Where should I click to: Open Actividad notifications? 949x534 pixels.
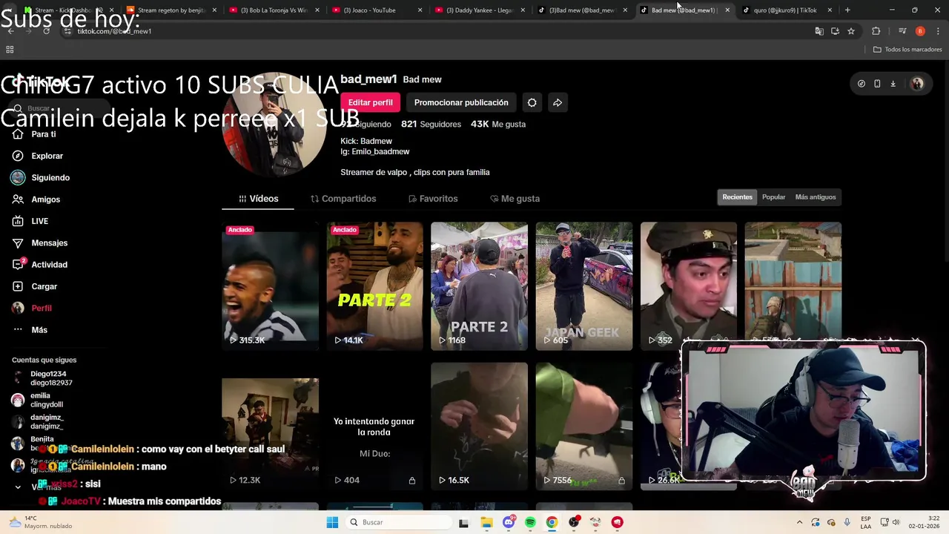39,265
